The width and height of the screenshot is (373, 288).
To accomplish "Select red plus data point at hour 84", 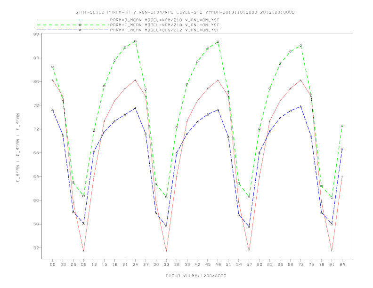I will coord(342,176).
